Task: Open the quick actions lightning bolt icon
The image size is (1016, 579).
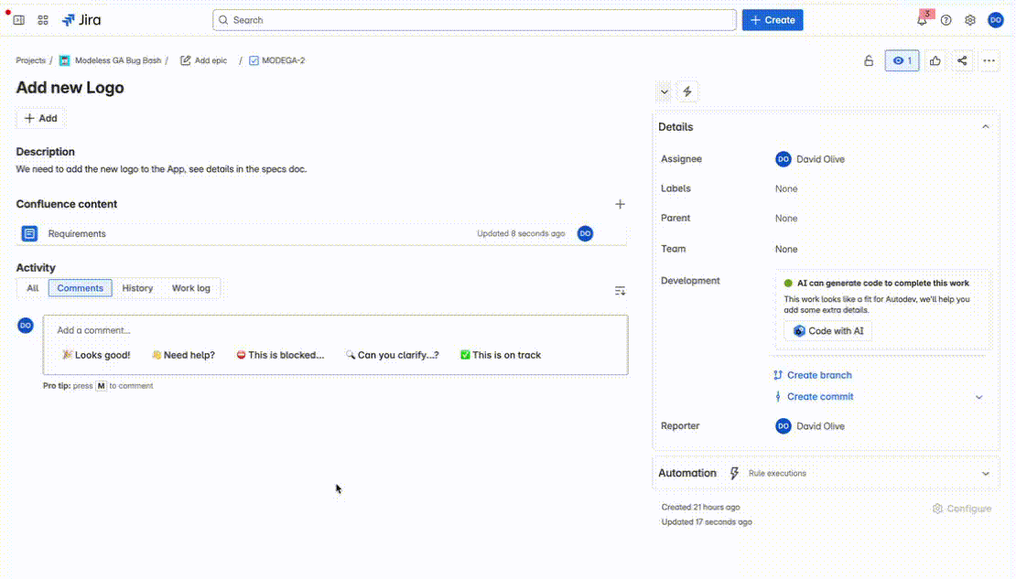Action: (686, 91)
